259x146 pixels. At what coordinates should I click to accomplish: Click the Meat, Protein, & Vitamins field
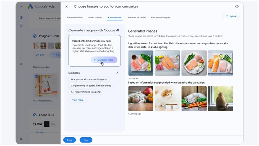pos(49,18)
